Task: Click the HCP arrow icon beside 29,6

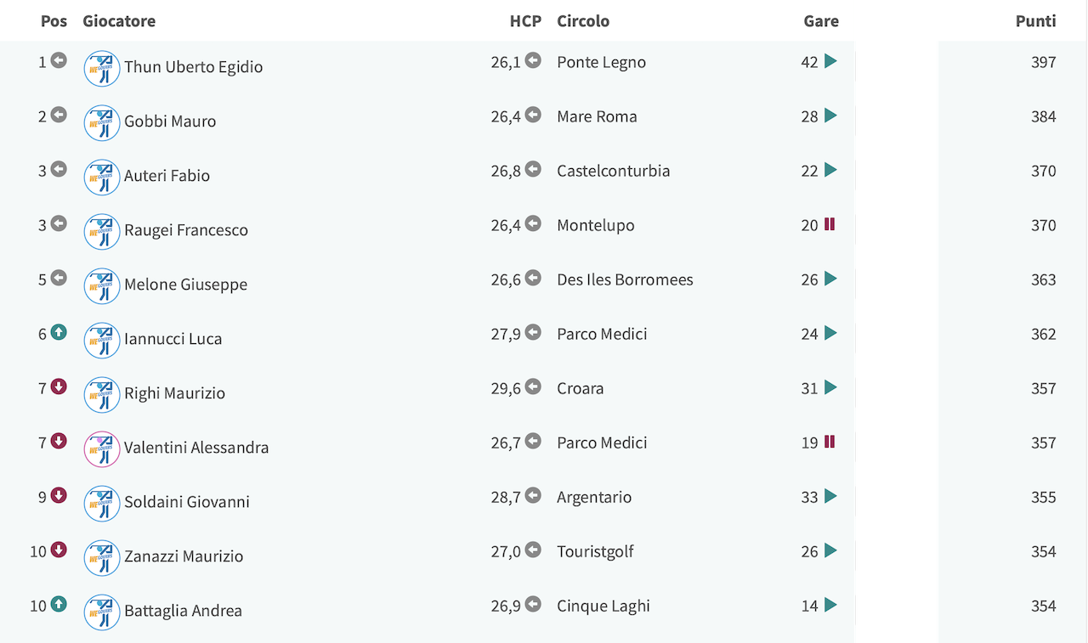Action: click(x=533, y=386)
